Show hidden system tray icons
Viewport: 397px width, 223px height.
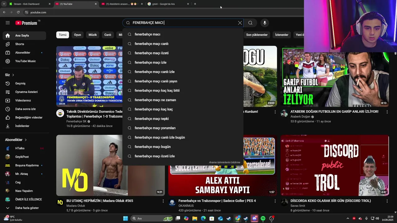[x=348, y=218]
